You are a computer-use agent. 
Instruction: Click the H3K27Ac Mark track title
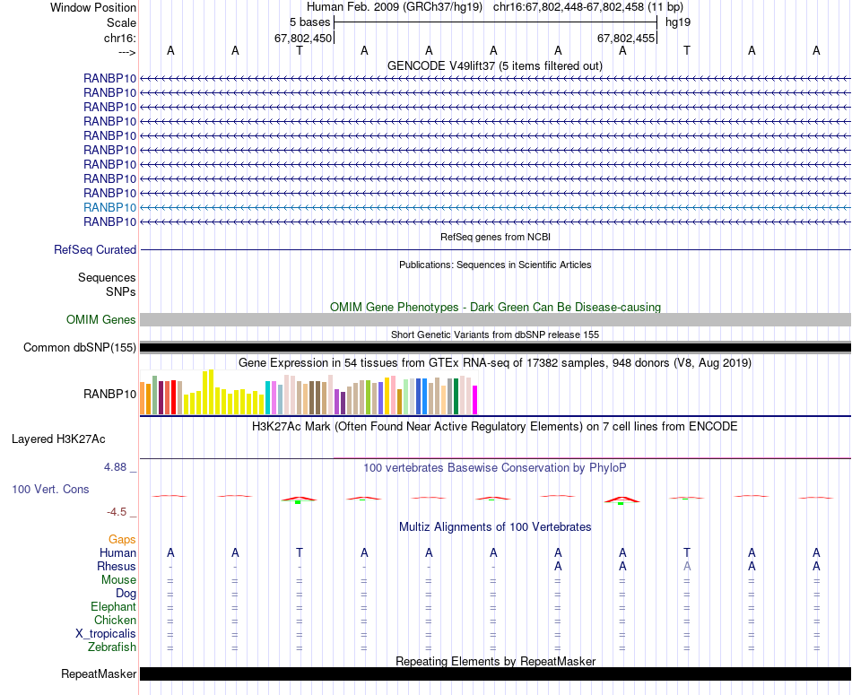pos(495,427)
